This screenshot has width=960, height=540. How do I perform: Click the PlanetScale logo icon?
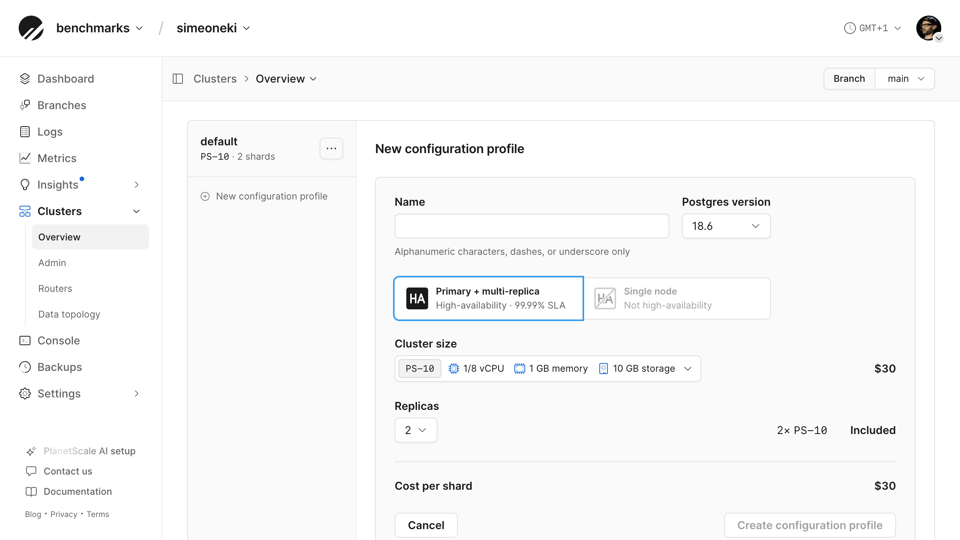point(31,28)
